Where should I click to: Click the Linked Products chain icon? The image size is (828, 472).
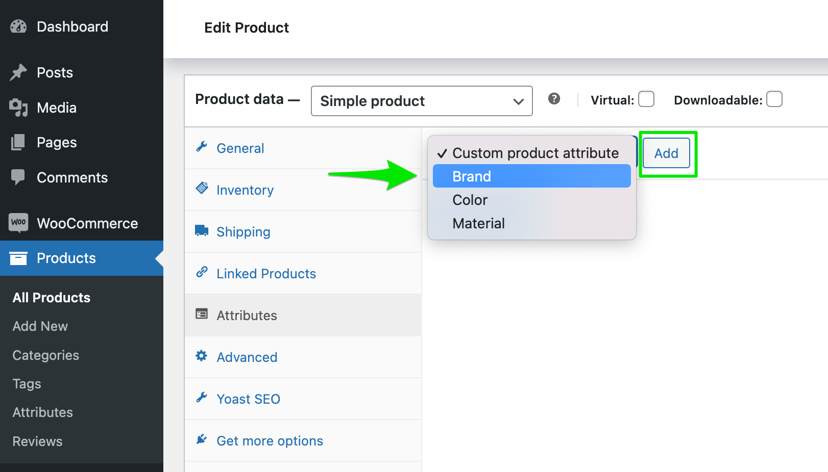click(201, 273)
